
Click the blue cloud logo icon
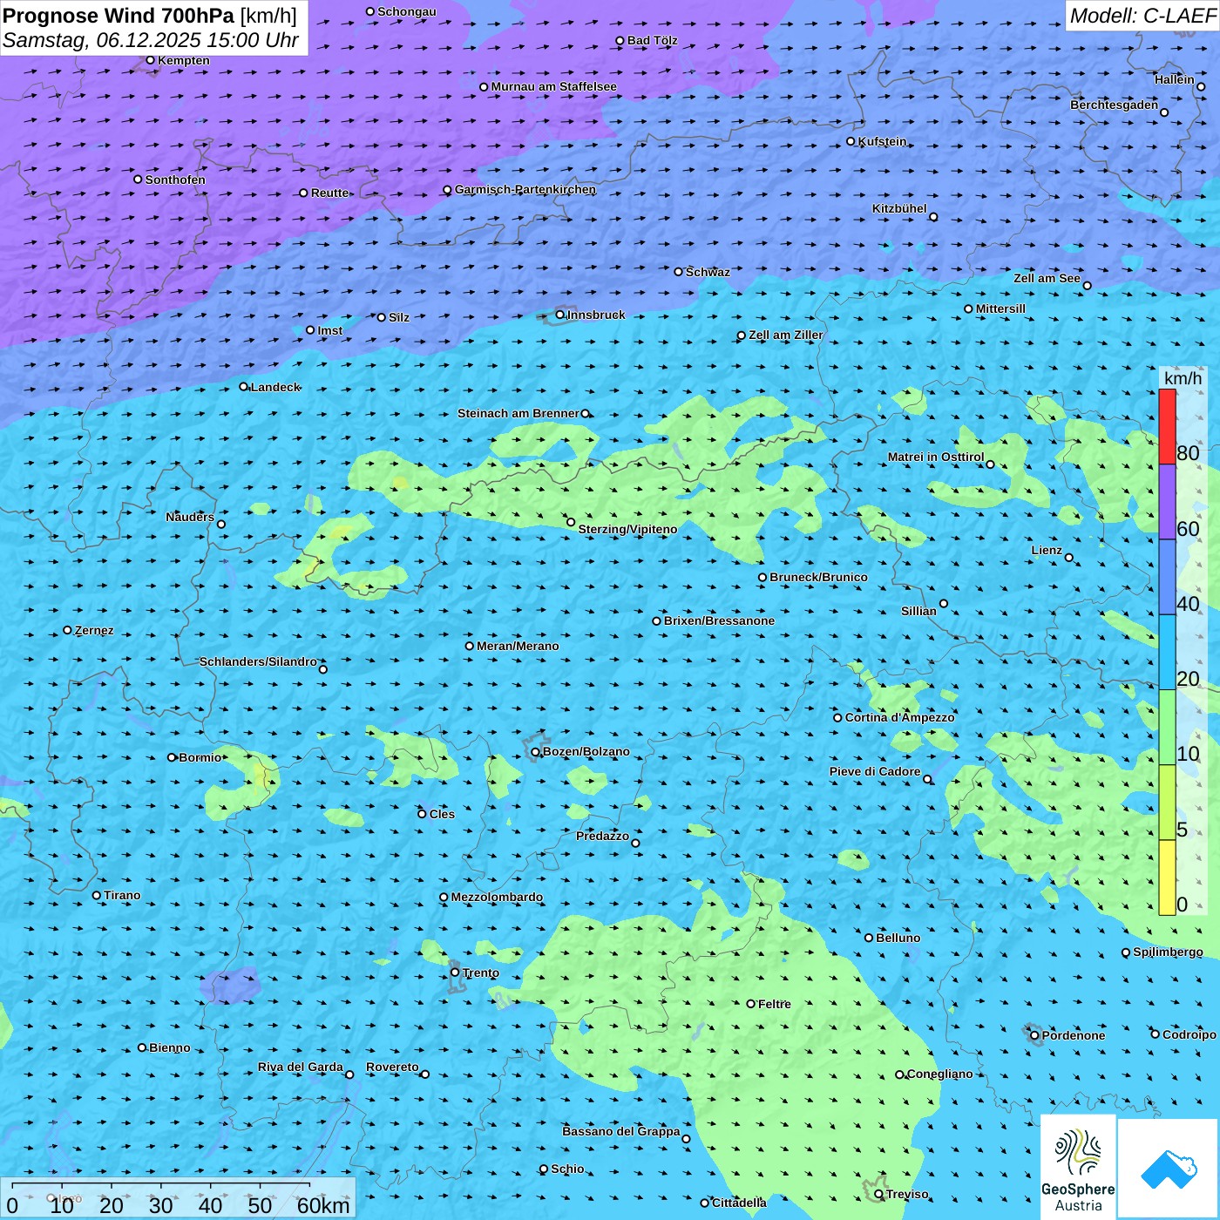point(1169,1169)
